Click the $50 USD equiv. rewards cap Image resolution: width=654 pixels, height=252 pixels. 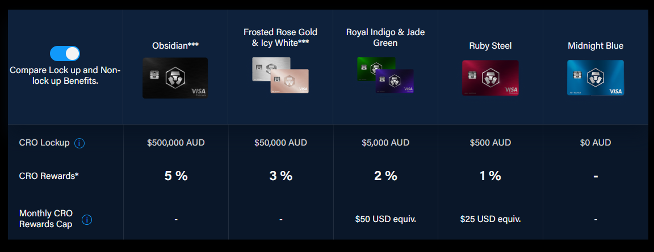(x=386, y=219)
